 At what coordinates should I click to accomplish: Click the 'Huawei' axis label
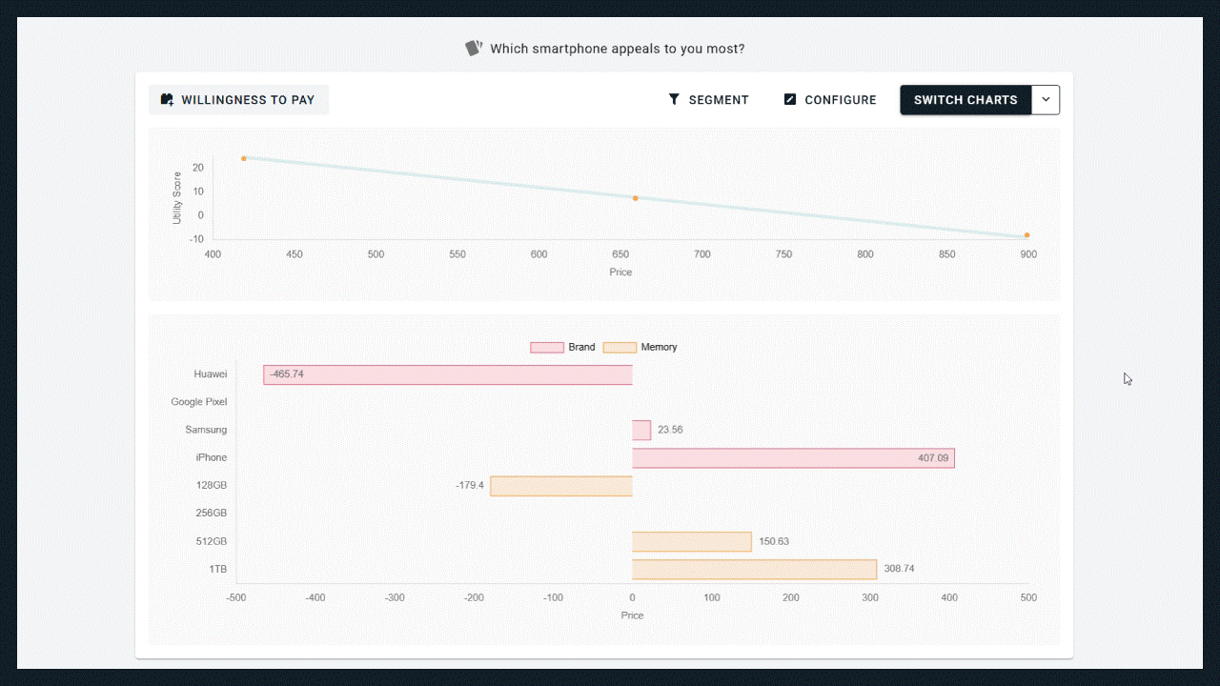pos(211,374)
